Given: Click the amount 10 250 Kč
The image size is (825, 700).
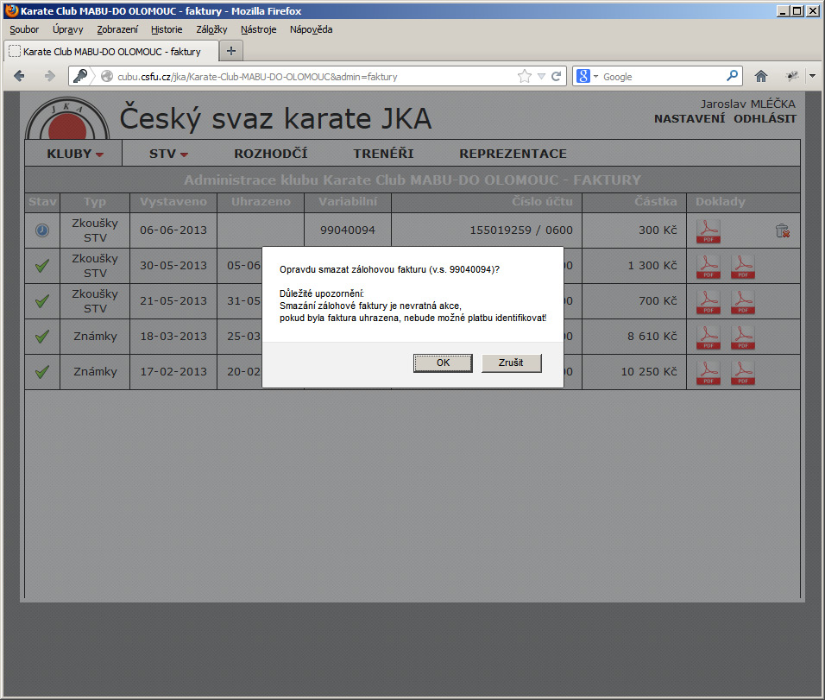Looking at the screenshot, I should tap(649, 372).
